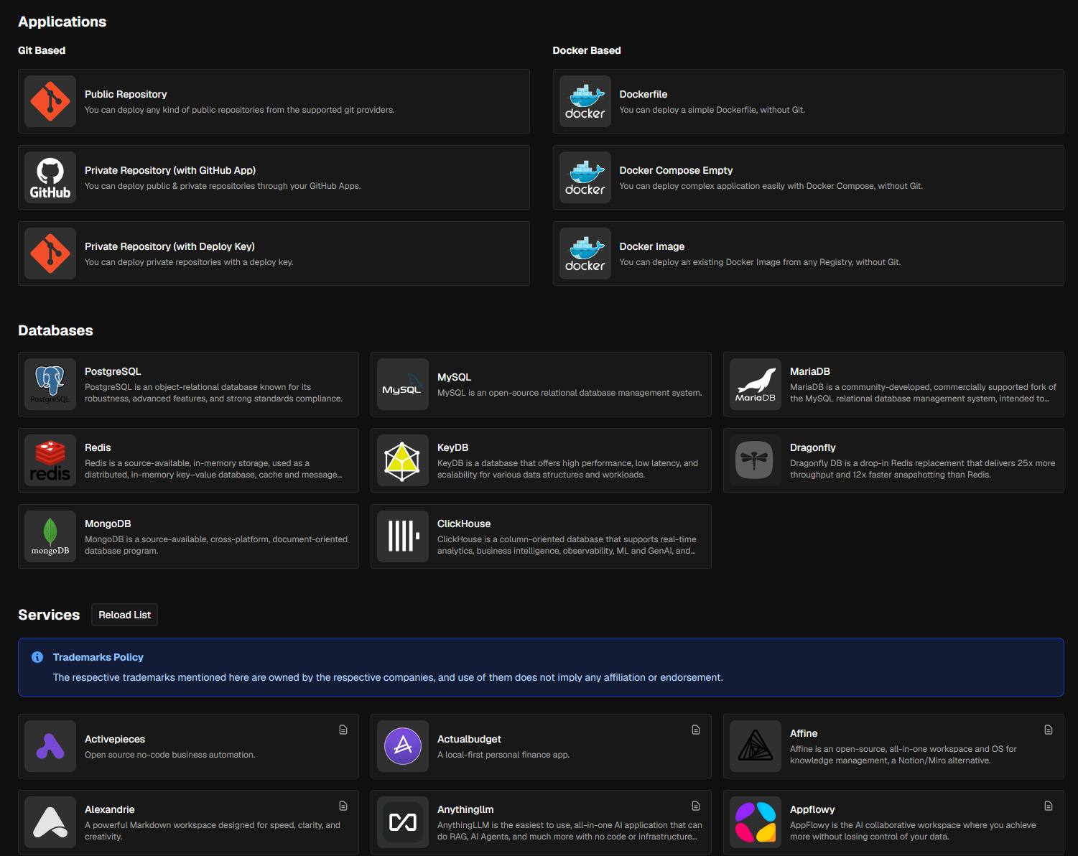Open the Alexandrie service title

point(110,809)
